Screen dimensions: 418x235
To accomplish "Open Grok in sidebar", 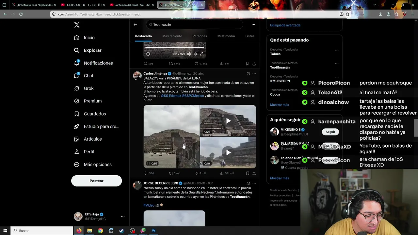I will (84, 88).
